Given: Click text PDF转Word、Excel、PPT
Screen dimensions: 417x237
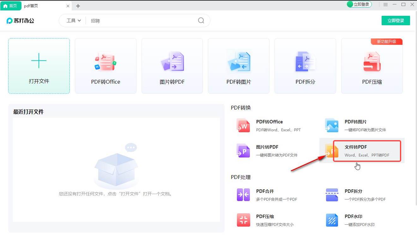Looking at the screenshot, I should click(278, 130).
